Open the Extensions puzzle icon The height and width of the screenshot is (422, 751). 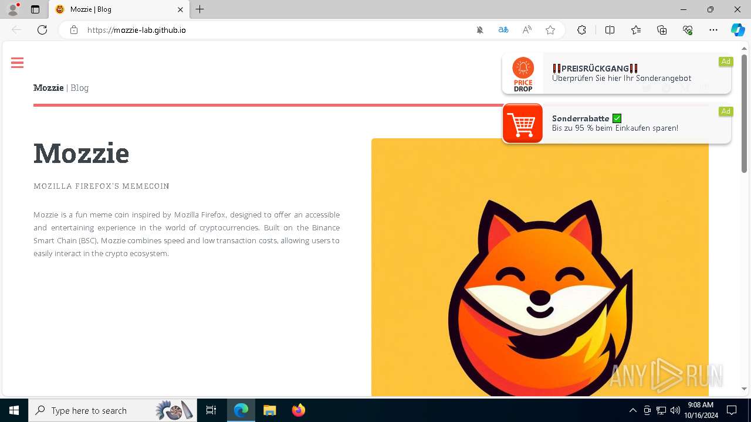coord(581,30)
